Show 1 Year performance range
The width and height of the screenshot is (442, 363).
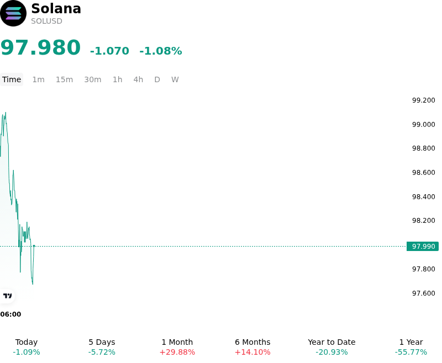pyautogui.click(x=411, y=347)
